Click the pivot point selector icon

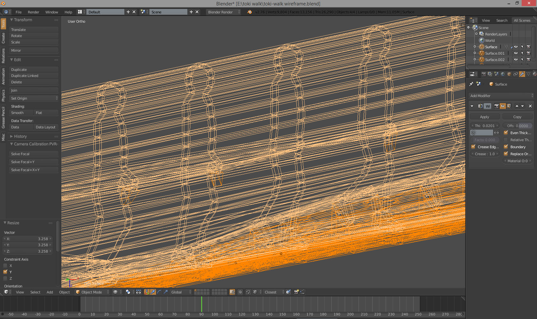129,292
